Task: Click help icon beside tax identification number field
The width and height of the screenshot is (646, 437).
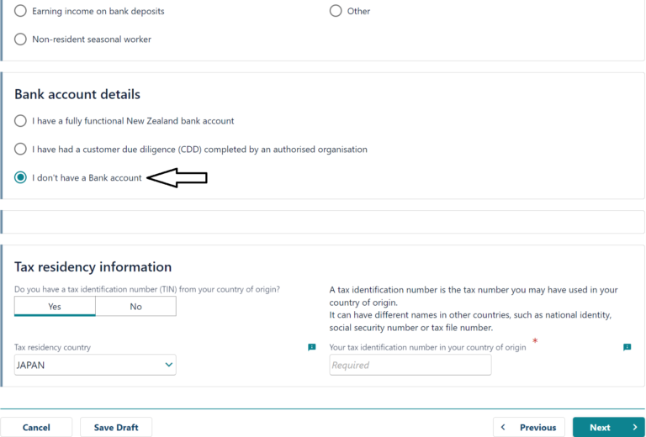Action: (x=627, y=347)
